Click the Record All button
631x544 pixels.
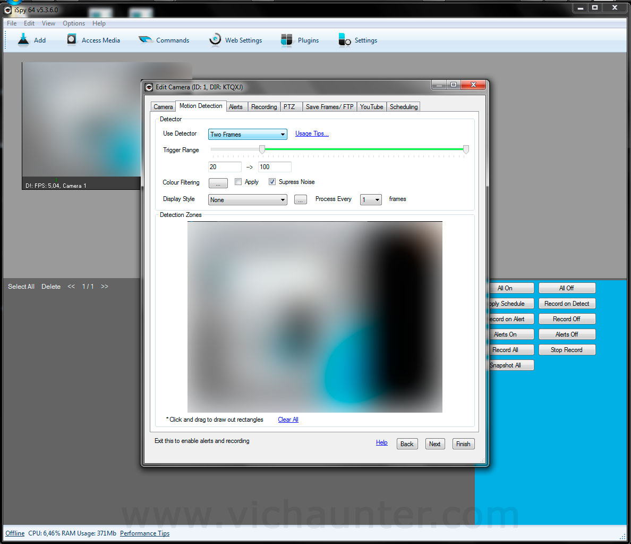click(x=510, y=350)
